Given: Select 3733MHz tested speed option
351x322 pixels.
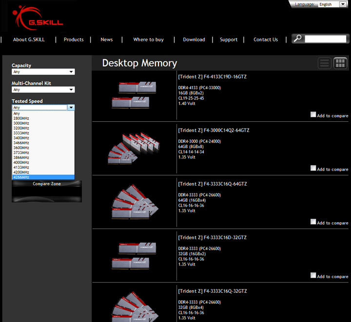Looking at the screenshot, I should pyautogui.click(x=43, y=153).
